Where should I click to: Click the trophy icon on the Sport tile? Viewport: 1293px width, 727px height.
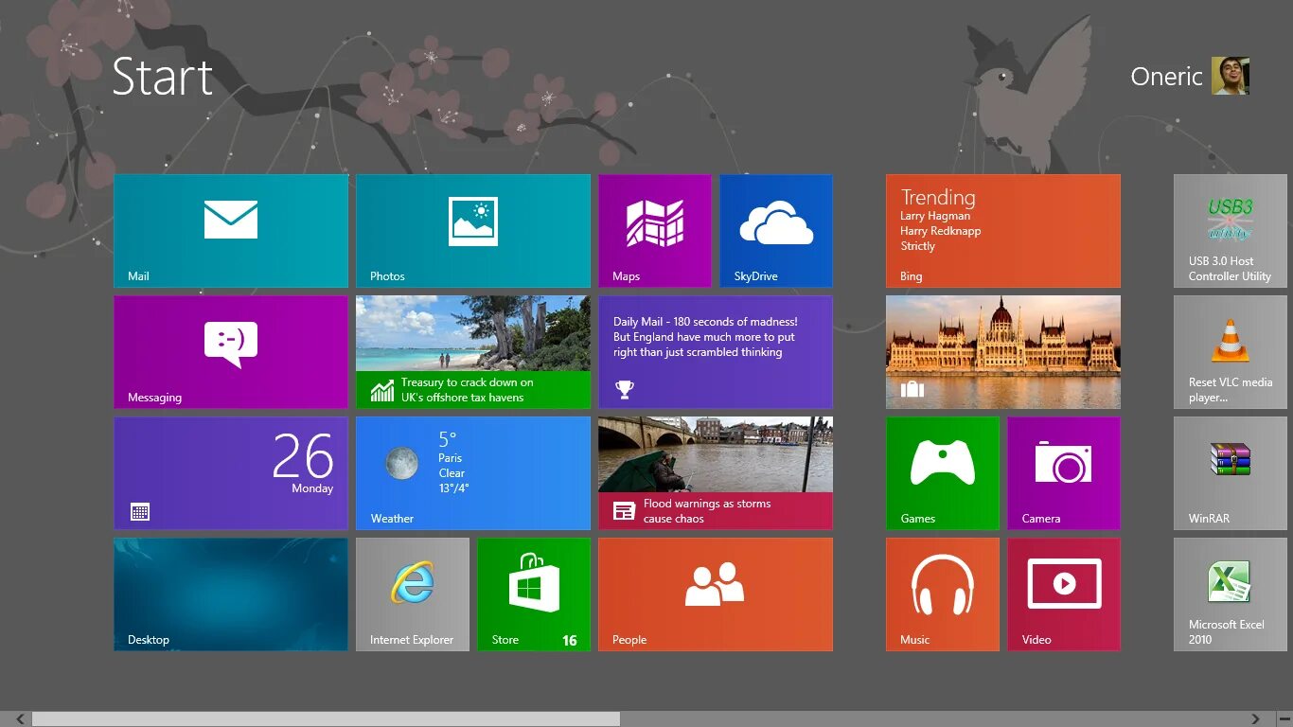coord(624,389)
